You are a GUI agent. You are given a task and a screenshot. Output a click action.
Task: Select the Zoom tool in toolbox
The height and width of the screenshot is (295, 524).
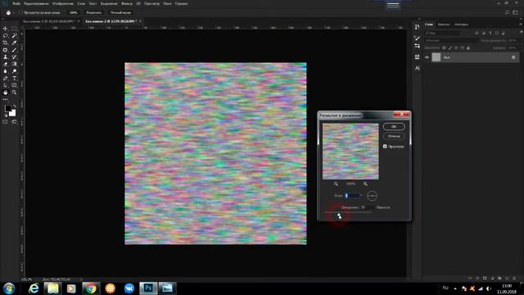(15, 93)
